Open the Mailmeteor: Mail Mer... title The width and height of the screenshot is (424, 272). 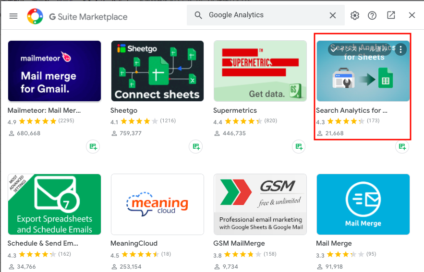click(x=44, y=110)
